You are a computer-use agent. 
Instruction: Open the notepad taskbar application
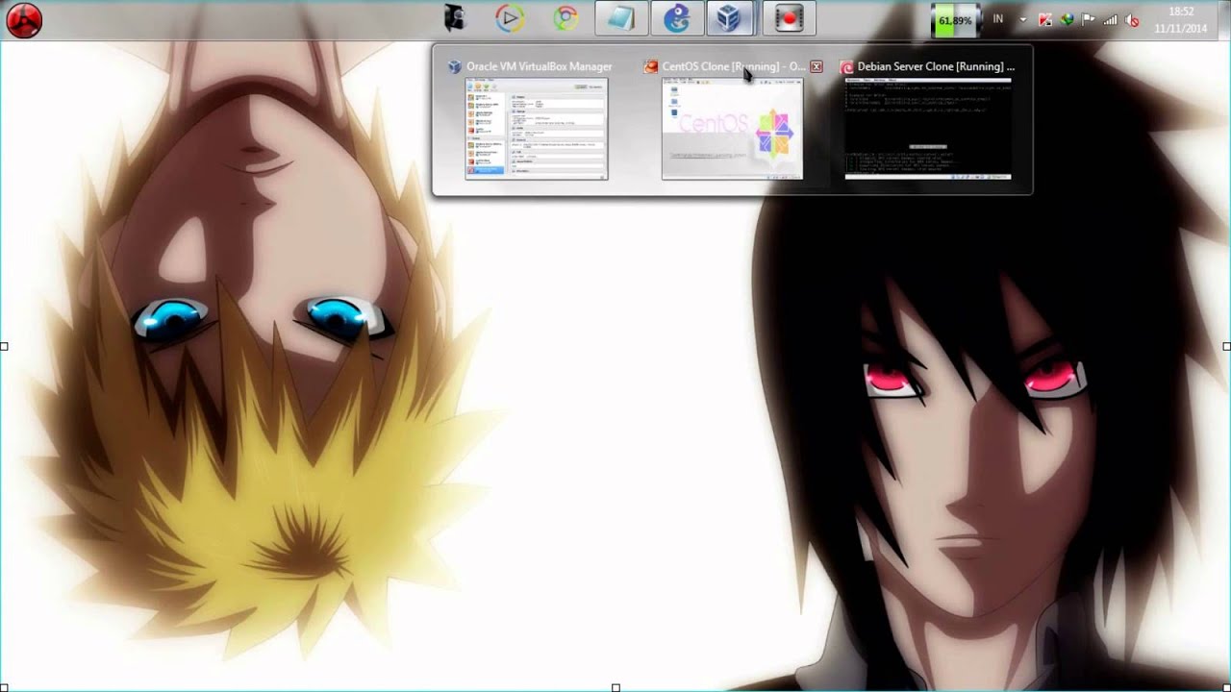pyautogui.click(x=621, y=18)
